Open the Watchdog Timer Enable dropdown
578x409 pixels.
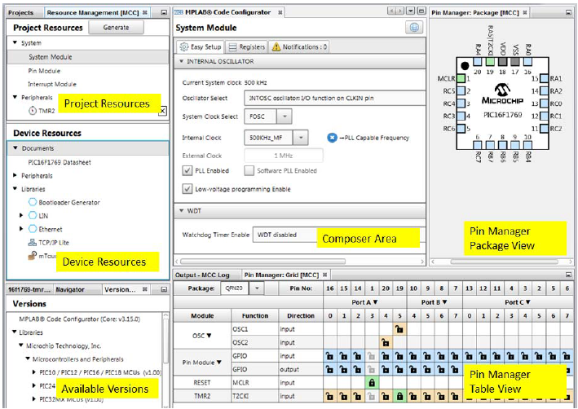338,235
